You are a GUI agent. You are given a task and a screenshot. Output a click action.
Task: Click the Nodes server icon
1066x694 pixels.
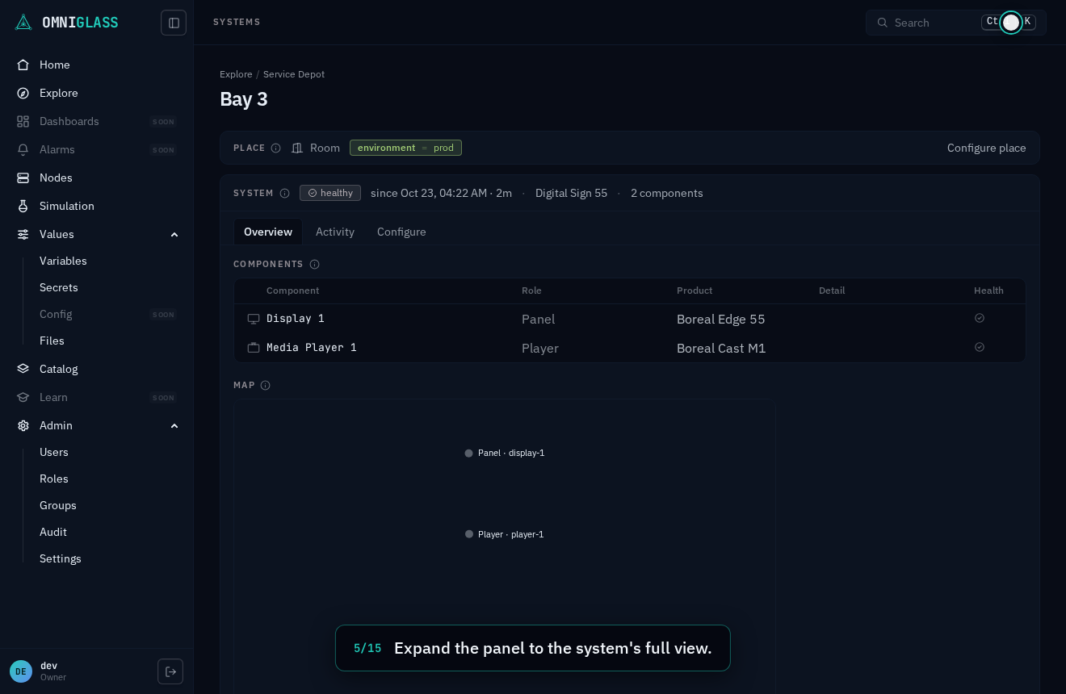[23, 178]
